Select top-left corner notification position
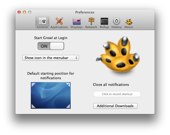170x135 pixels. (33, 85)
